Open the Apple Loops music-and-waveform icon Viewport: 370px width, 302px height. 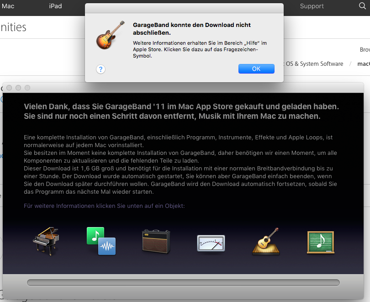point(101,241)
